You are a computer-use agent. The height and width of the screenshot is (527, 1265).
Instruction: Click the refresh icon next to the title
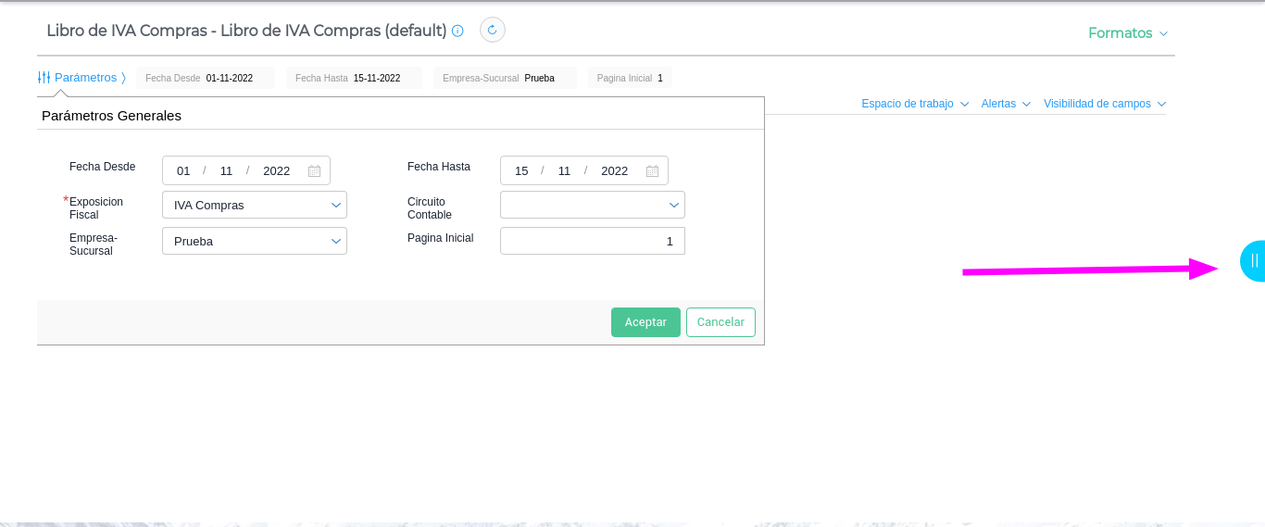[x=492, y=30]
